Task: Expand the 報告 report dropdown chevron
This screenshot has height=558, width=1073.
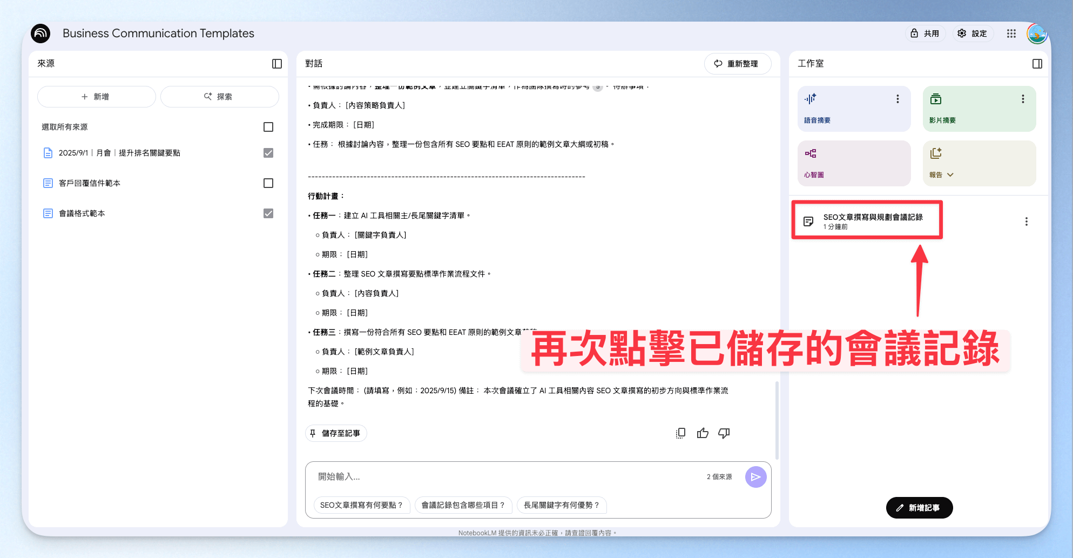Action: [x=950, y=175]
